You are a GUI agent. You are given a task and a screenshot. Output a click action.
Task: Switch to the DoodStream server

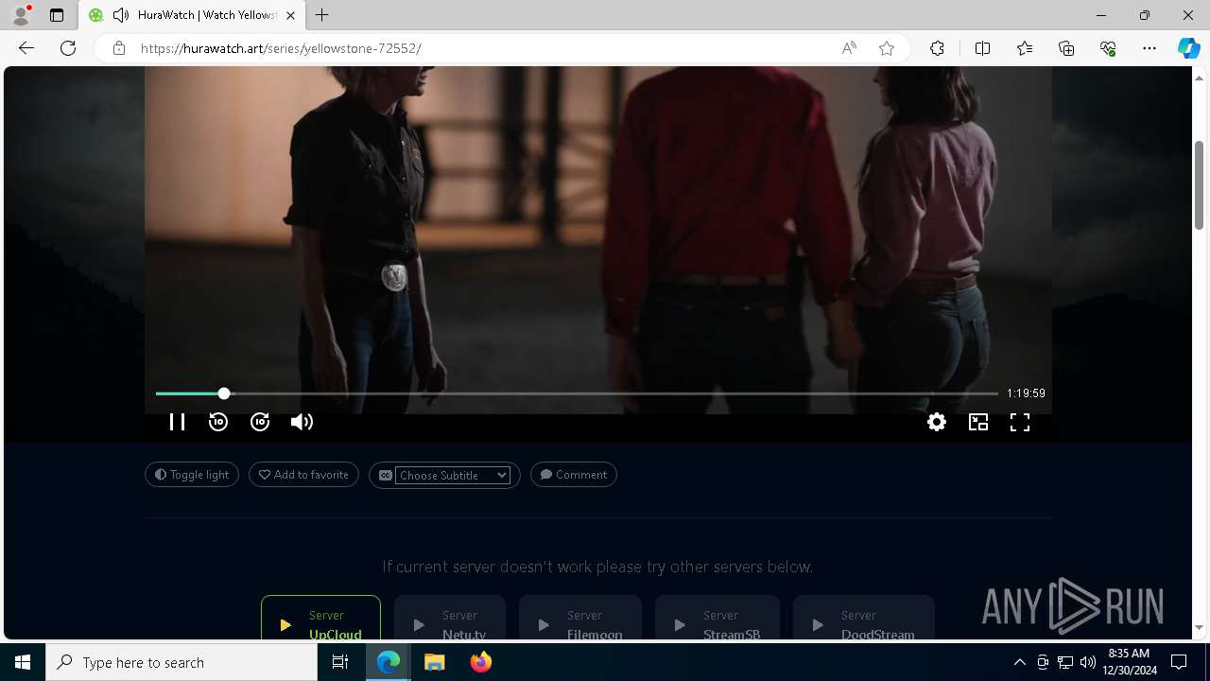(864, 619)
